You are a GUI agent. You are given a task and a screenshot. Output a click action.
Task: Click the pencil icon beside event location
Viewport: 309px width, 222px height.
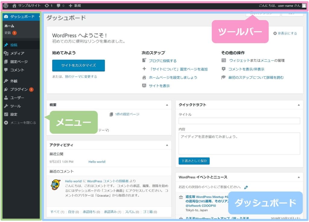(x=246, y=187)
